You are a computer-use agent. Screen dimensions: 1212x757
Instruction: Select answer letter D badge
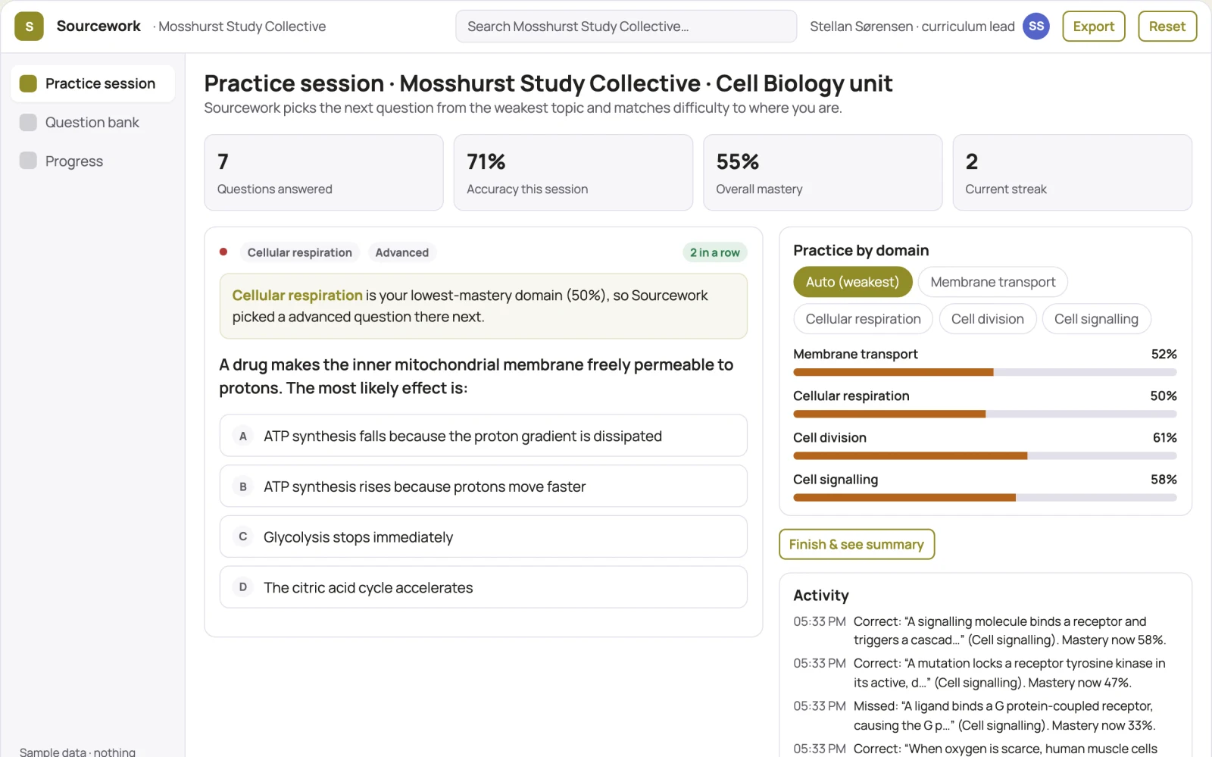coord(242,587)
